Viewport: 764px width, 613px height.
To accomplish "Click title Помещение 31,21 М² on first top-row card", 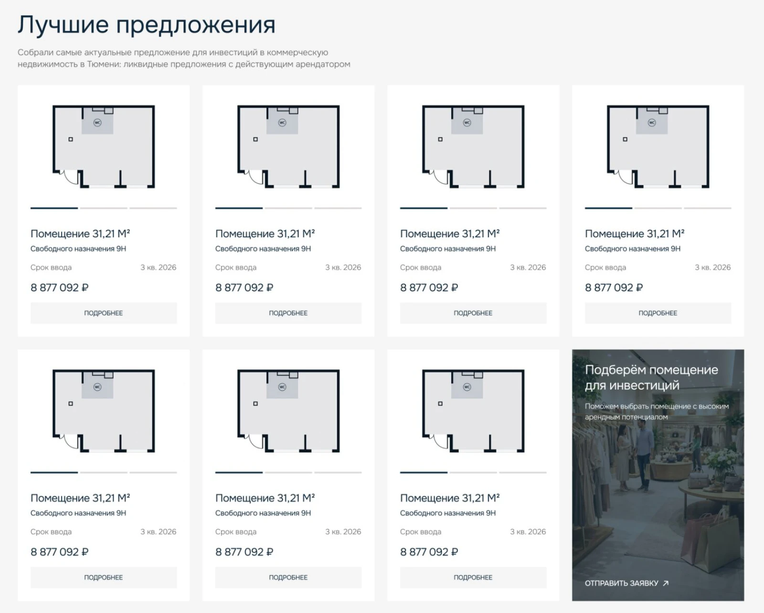I will (80, 233).
